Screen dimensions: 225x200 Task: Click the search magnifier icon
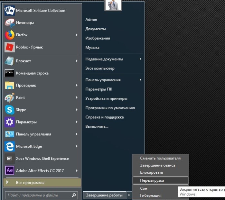[74, 195]
